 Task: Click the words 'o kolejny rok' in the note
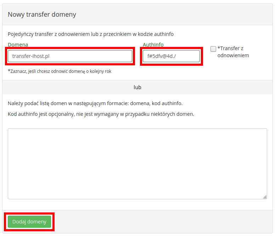99,71
